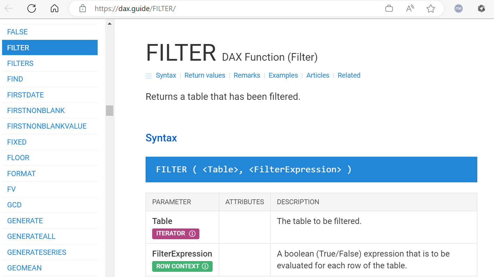Image resolution: width=494 pixels, height=277 pixels.
Task: Jump to the Syntax section
Action: pyautogui.click(x=166, y=75)
